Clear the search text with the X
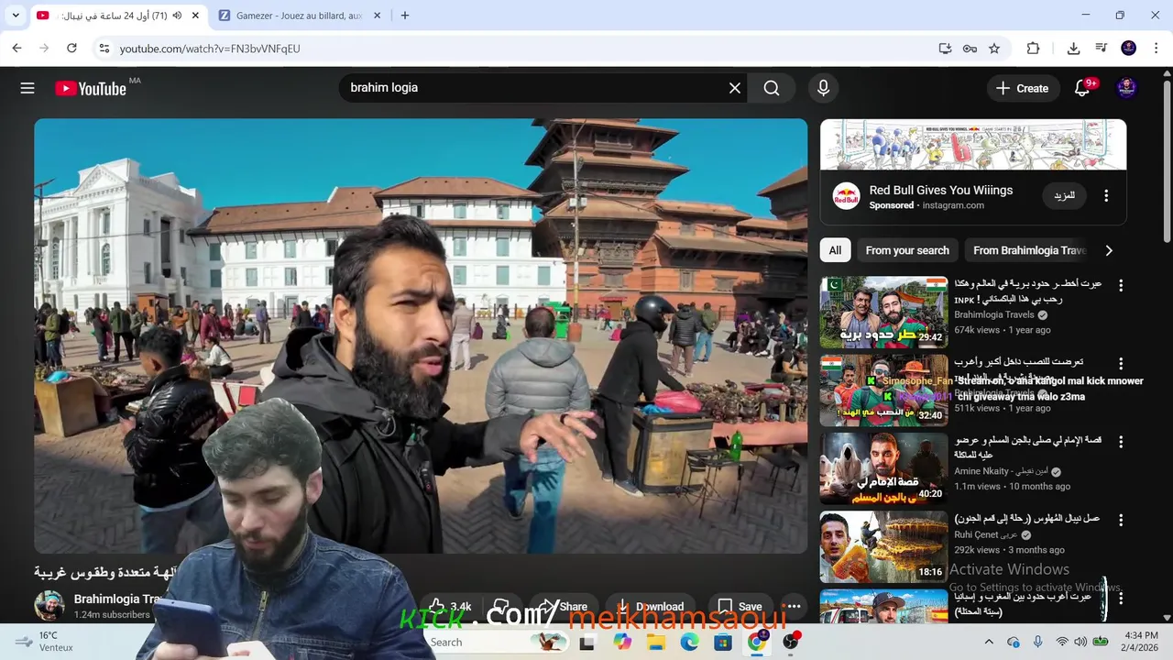This screenshot has height=660, width=1173. [735, 88]
